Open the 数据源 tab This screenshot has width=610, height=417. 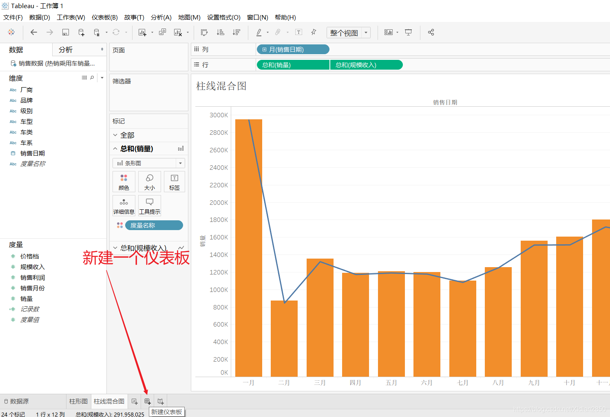pos(16,402)
